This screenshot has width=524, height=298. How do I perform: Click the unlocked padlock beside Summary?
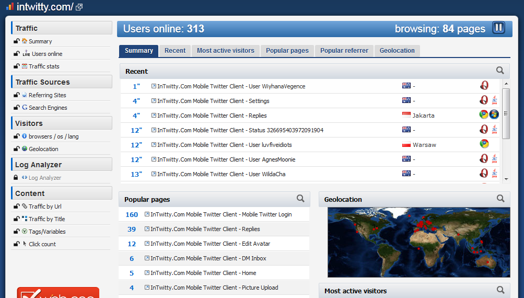[16, 41]
